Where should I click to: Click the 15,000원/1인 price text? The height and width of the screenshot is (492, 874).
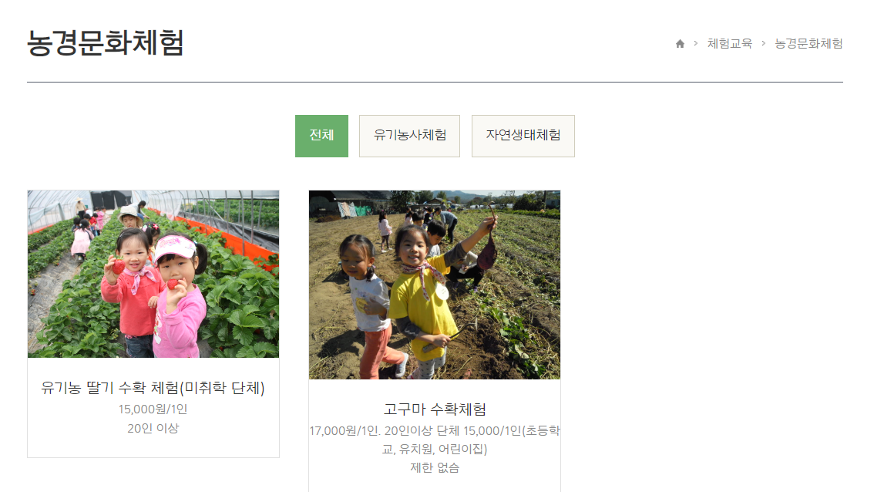[153, 409]
